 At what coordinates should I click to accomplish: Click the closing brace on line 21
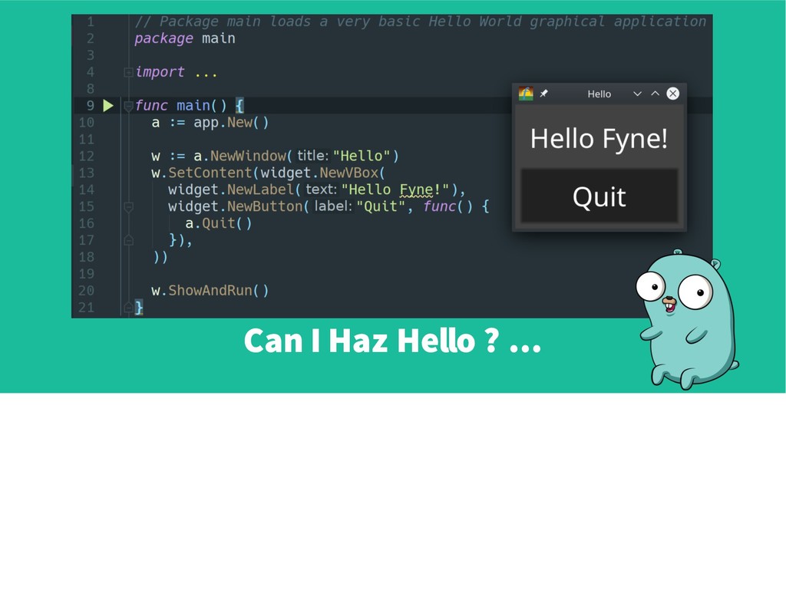[x=139, y=307]
